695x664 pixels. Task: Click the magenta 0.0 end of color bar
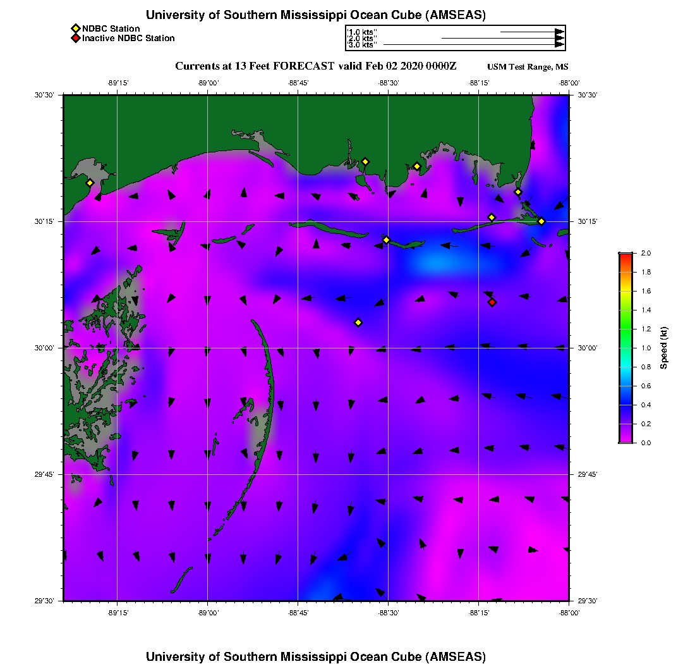(x=625, y=440)
